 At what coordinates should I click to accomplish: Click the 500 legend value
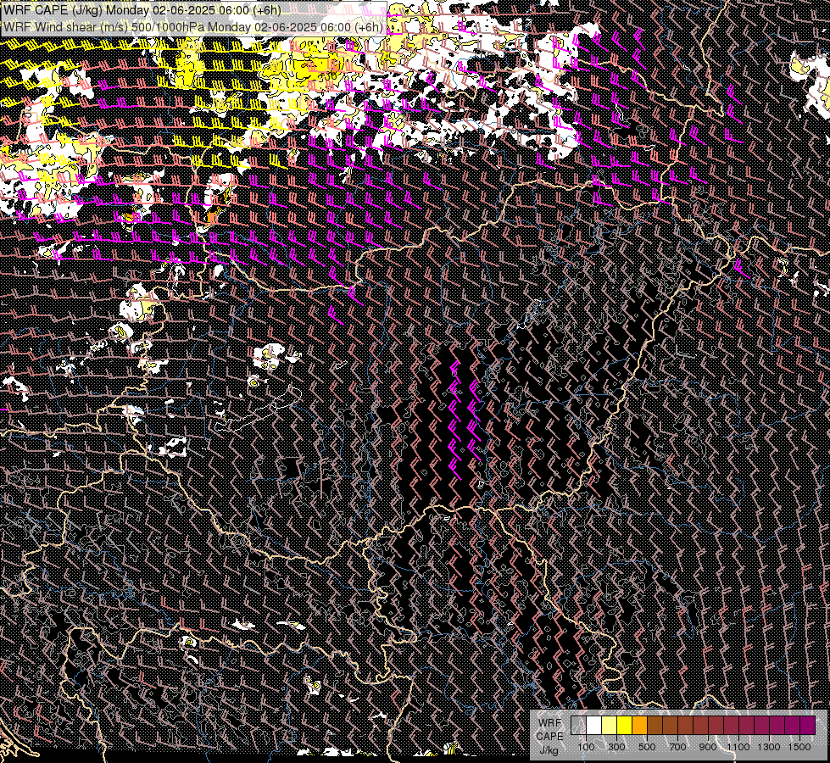point(647,747)
